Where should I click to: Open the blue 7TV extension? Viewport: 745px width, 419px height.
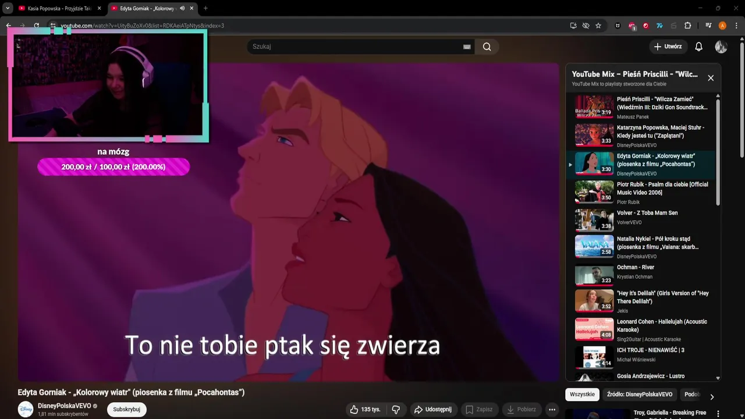pos(659,26)
